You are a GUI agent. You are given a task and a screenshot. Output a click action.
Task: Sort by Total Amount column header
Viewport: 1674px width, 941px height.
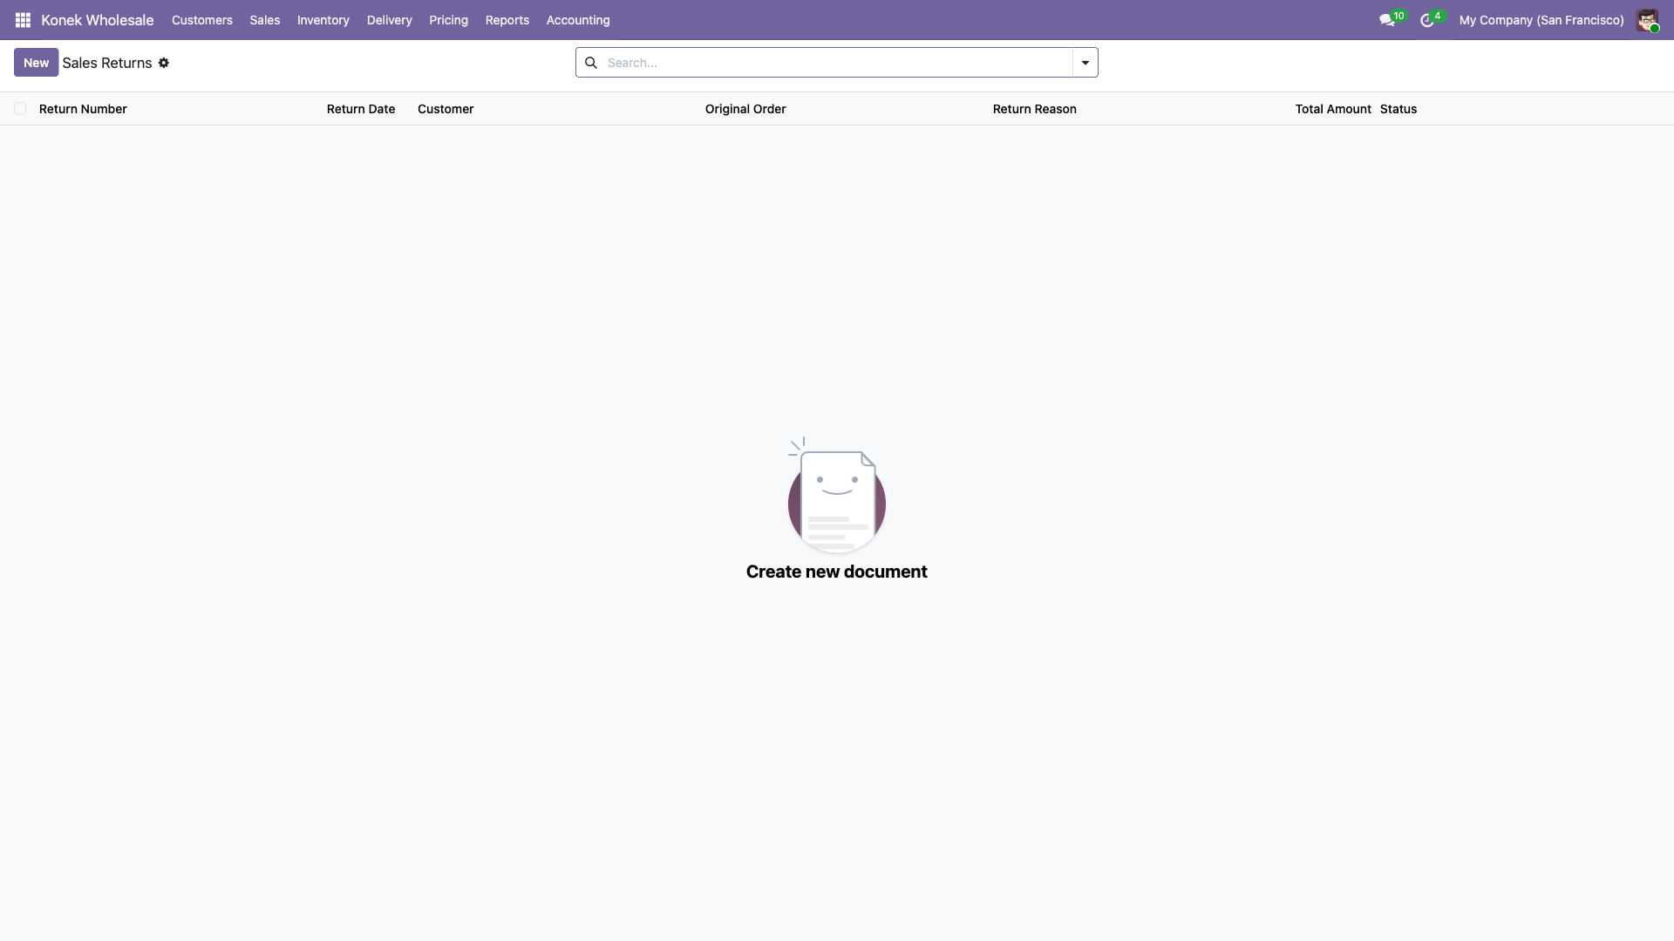click(x=1332, y=109)
